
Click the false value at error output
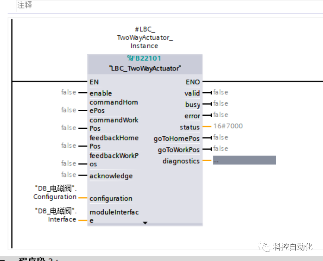pyautogui.click(x=220, y=114)
